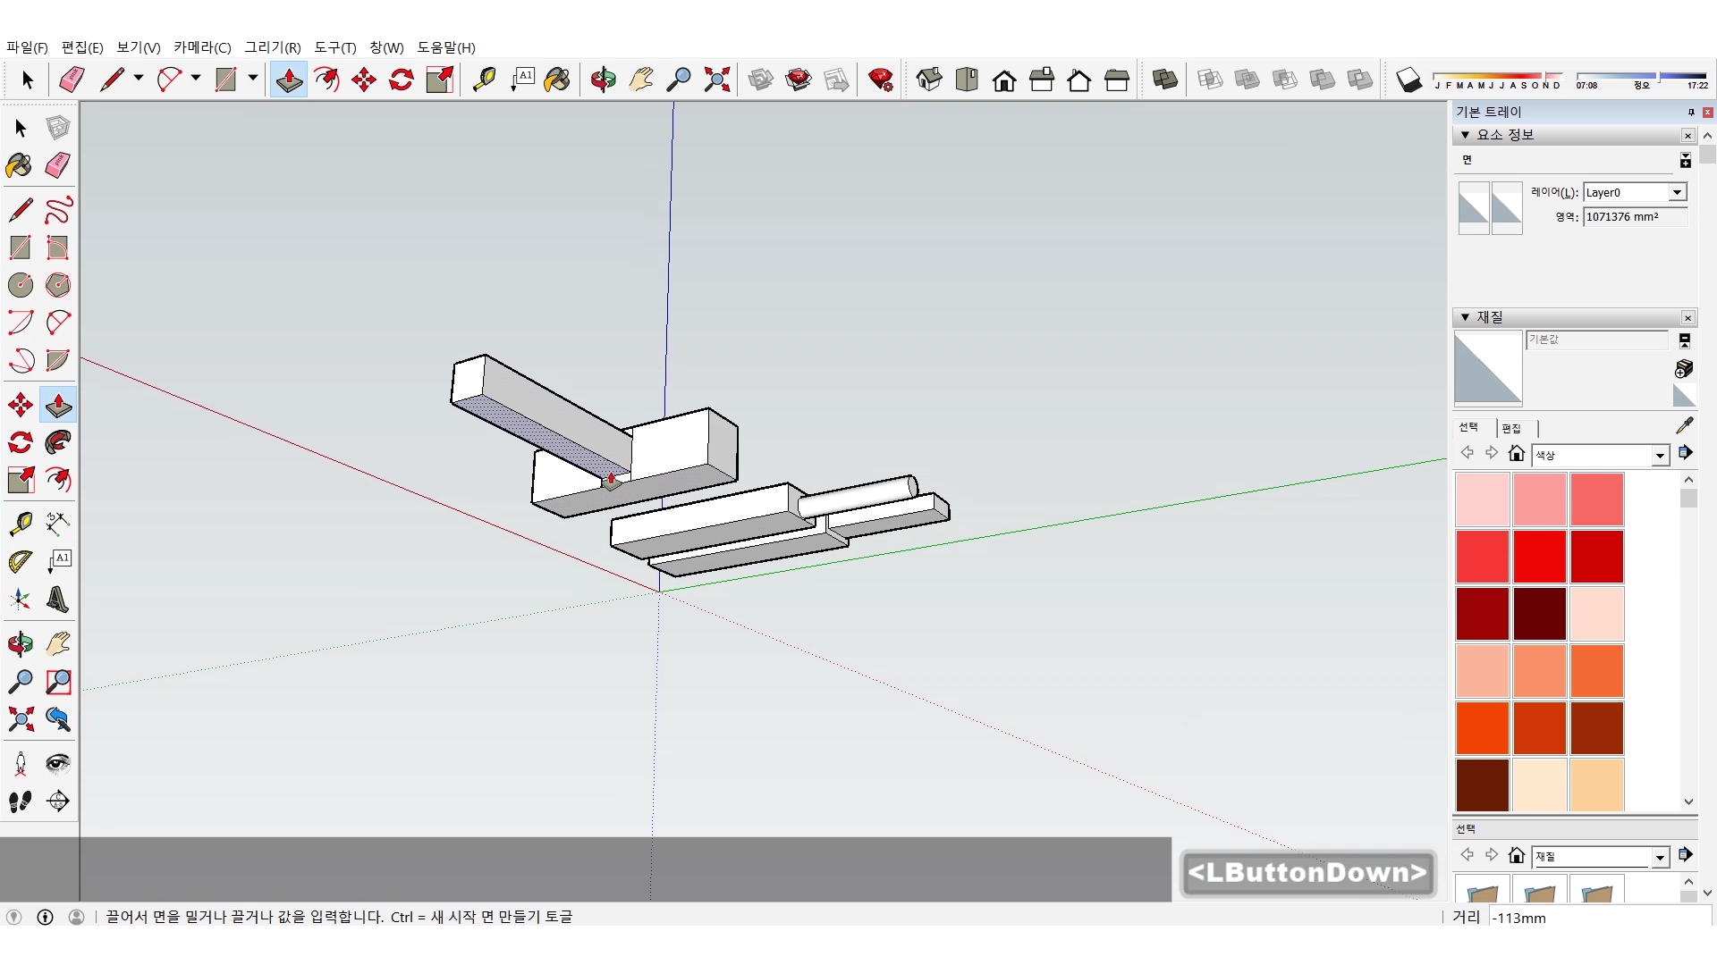Activate the Follow Me tool
This screenshot has width=1717, height=965.
coord(58,442)
